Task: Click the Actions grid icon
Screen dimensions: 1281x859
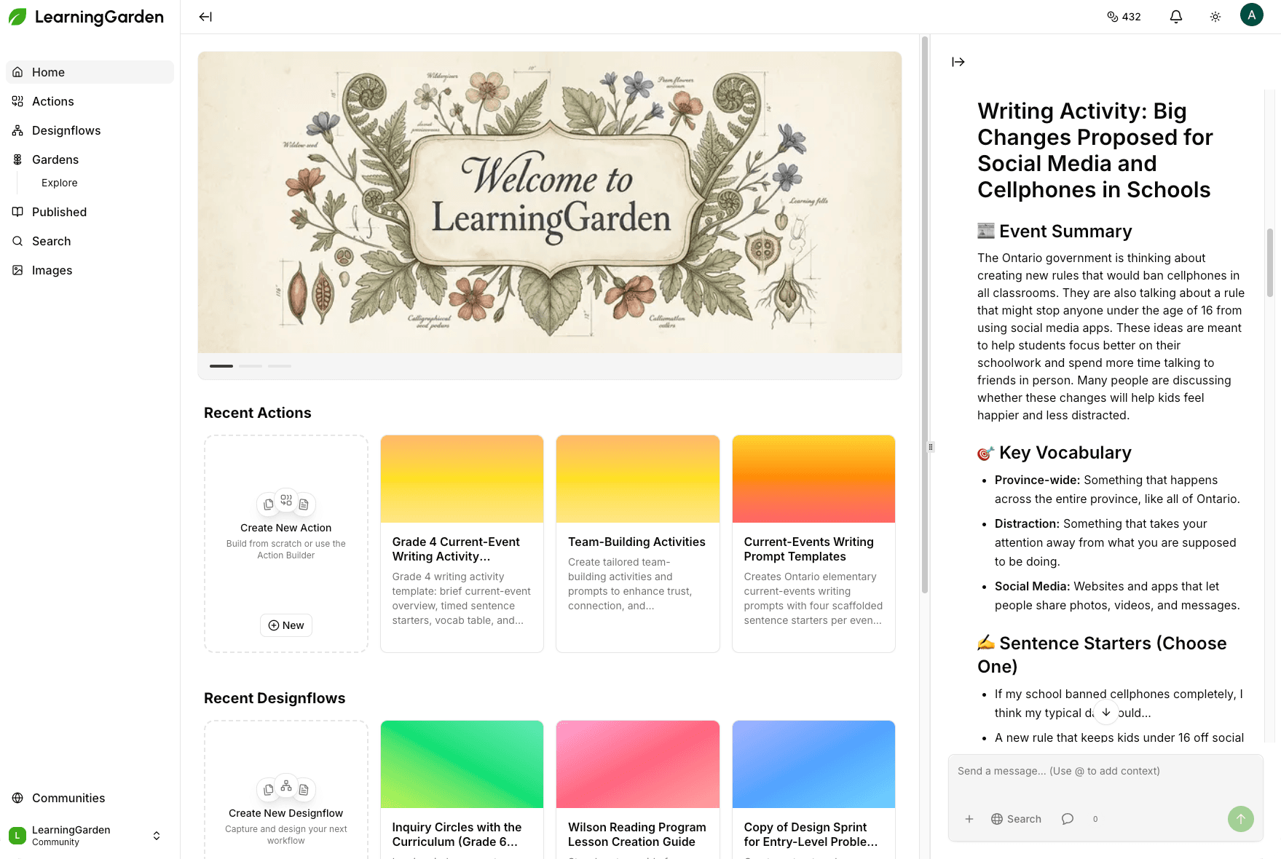Action: coord(17,101)
